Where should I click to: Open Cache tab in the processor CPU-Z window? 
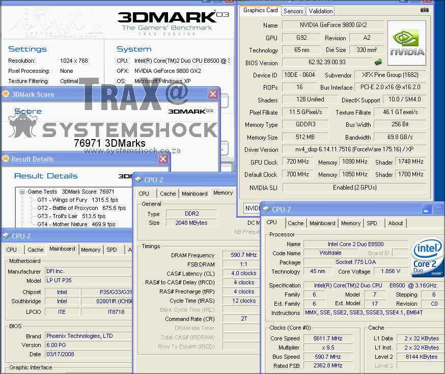coord(295,223)
